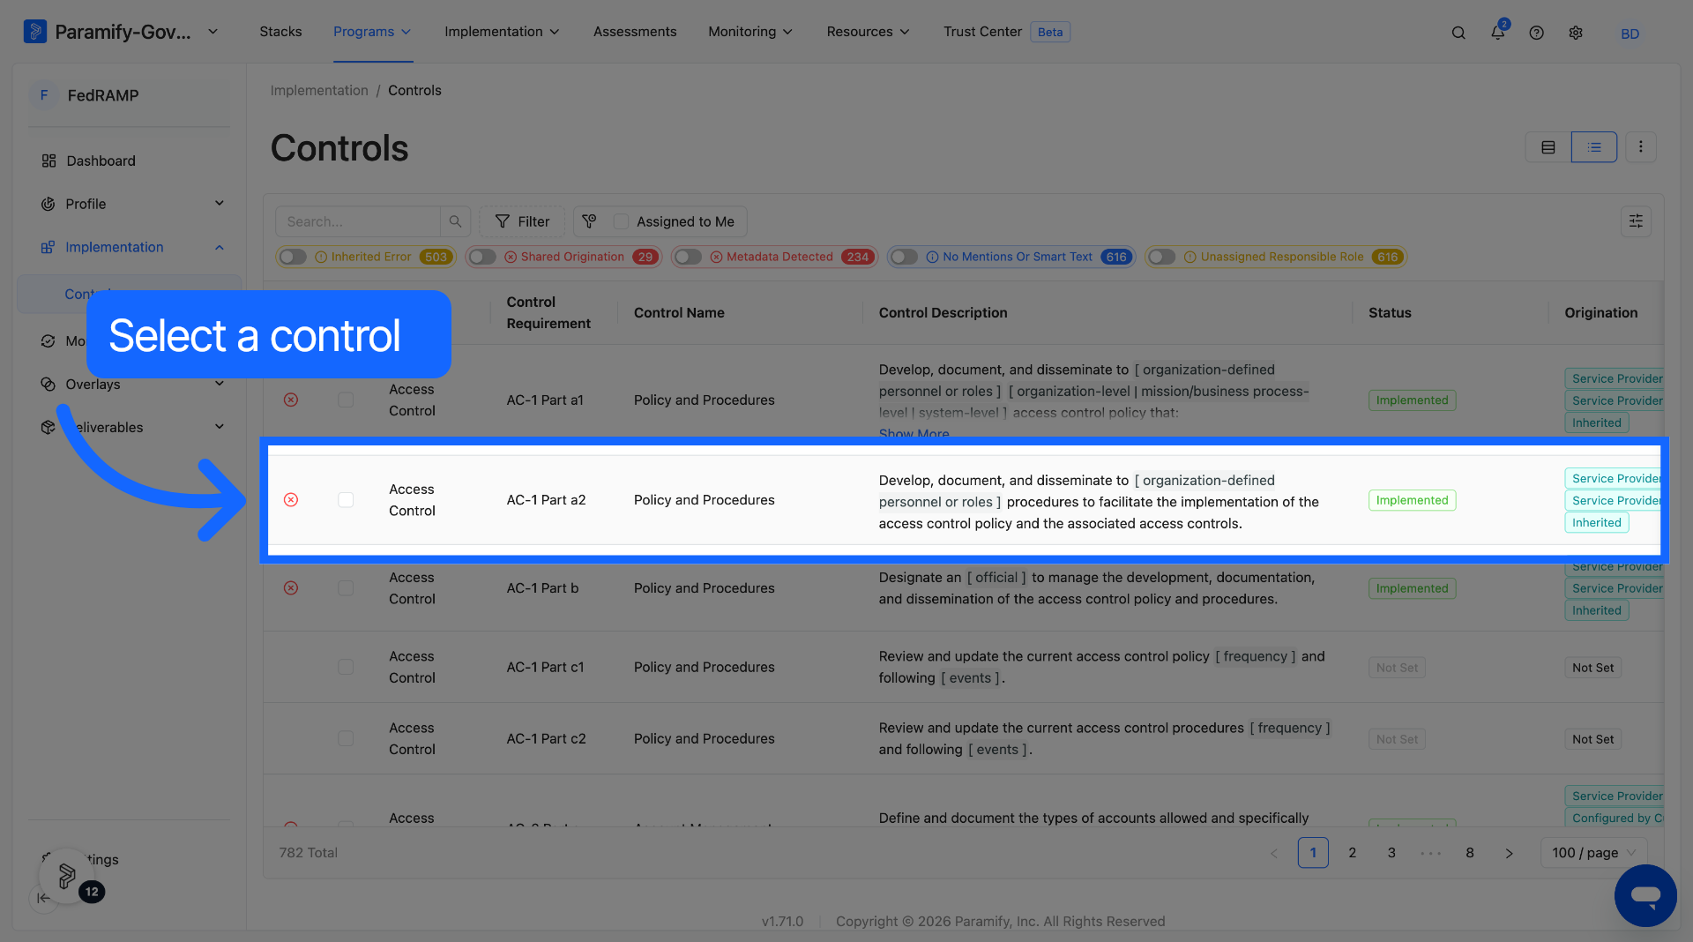Expand the Profile sidebar section chevron

pos(220,204)
